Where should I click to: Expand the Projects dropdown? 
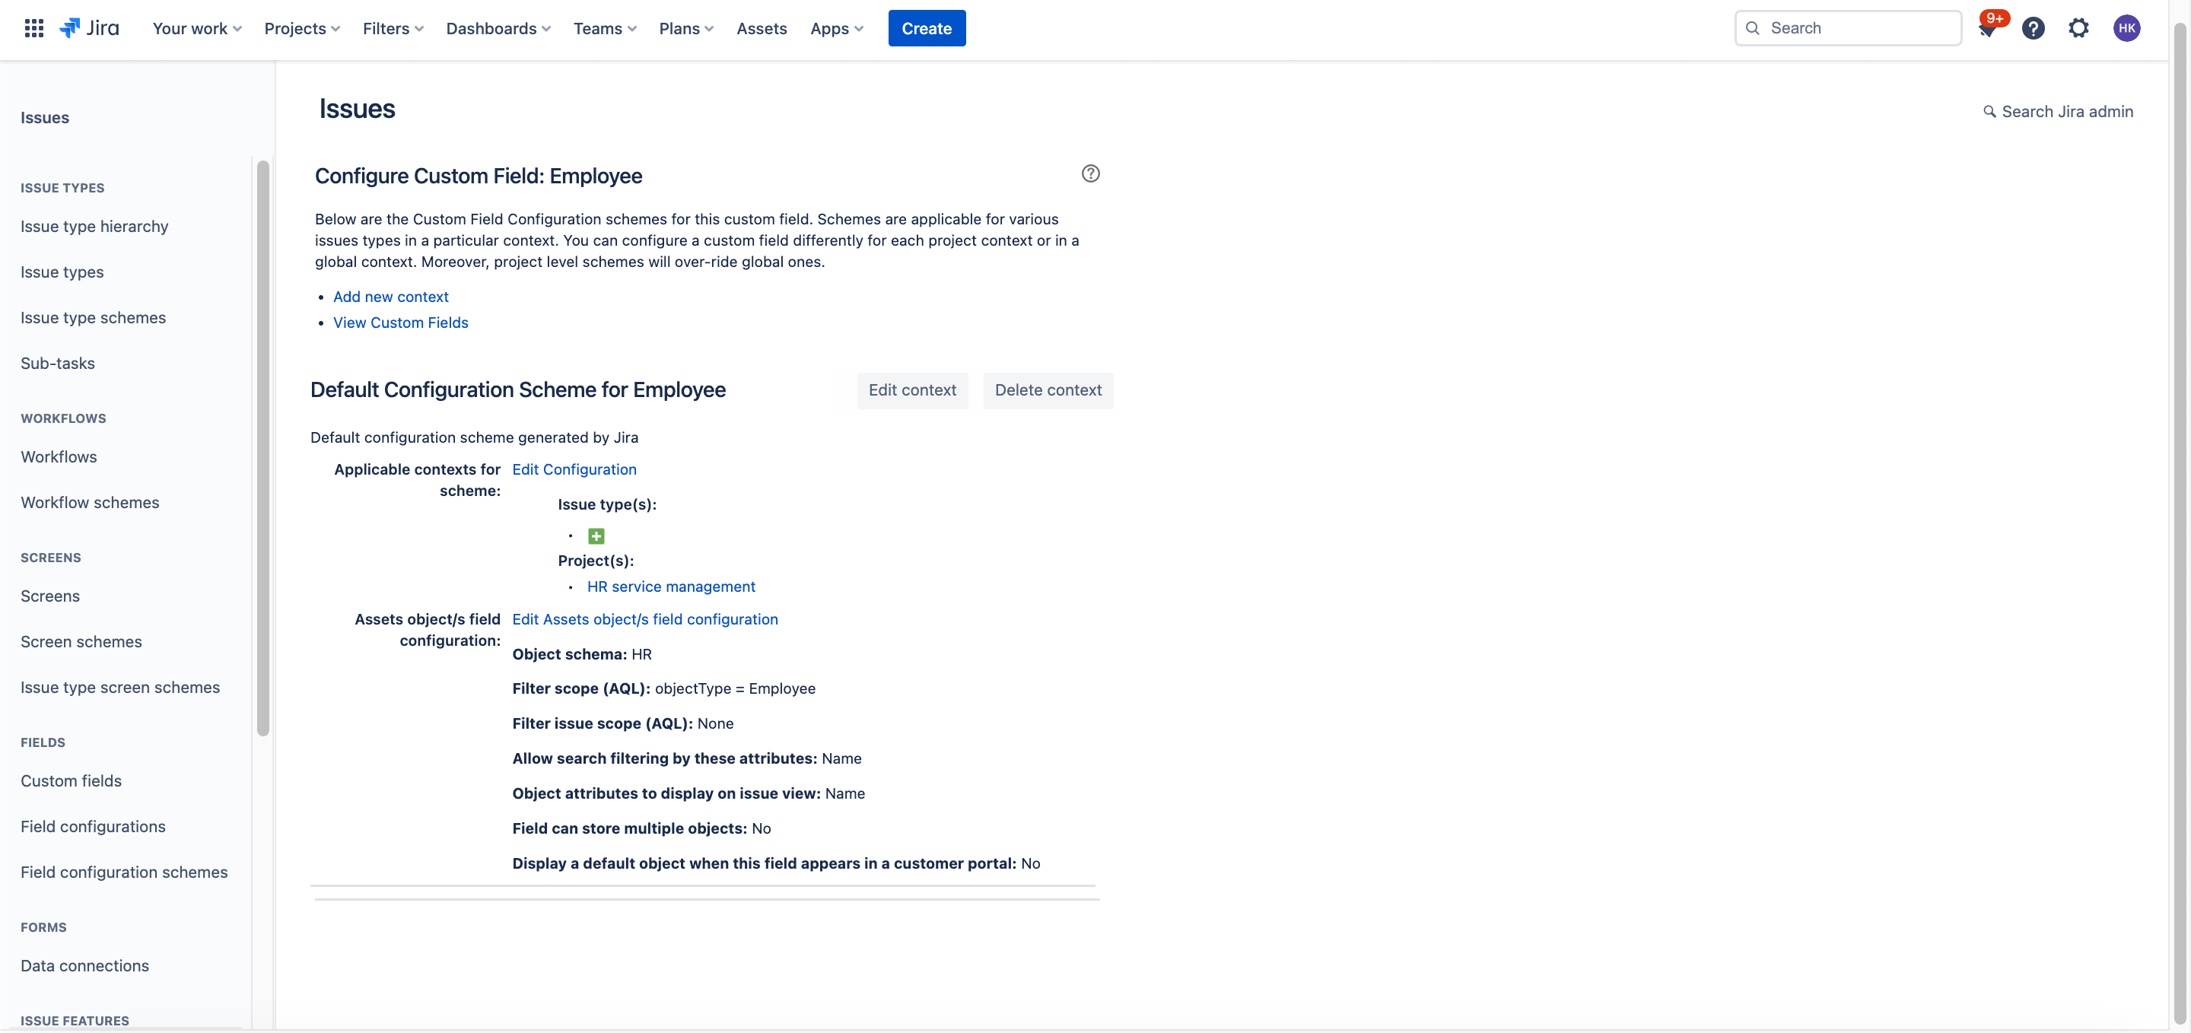pos(302,28)
